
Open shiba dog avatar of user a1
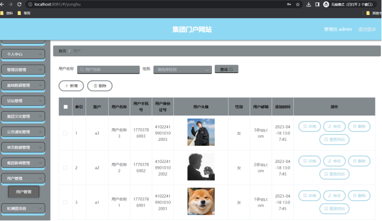coord(201,202)
